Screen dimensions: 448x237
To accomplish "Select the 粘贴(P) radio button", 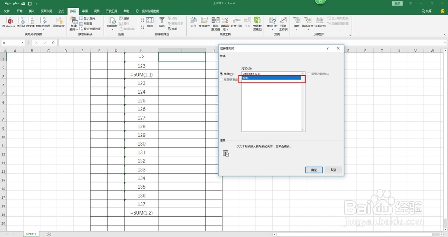I will click(x=221, y=74).
